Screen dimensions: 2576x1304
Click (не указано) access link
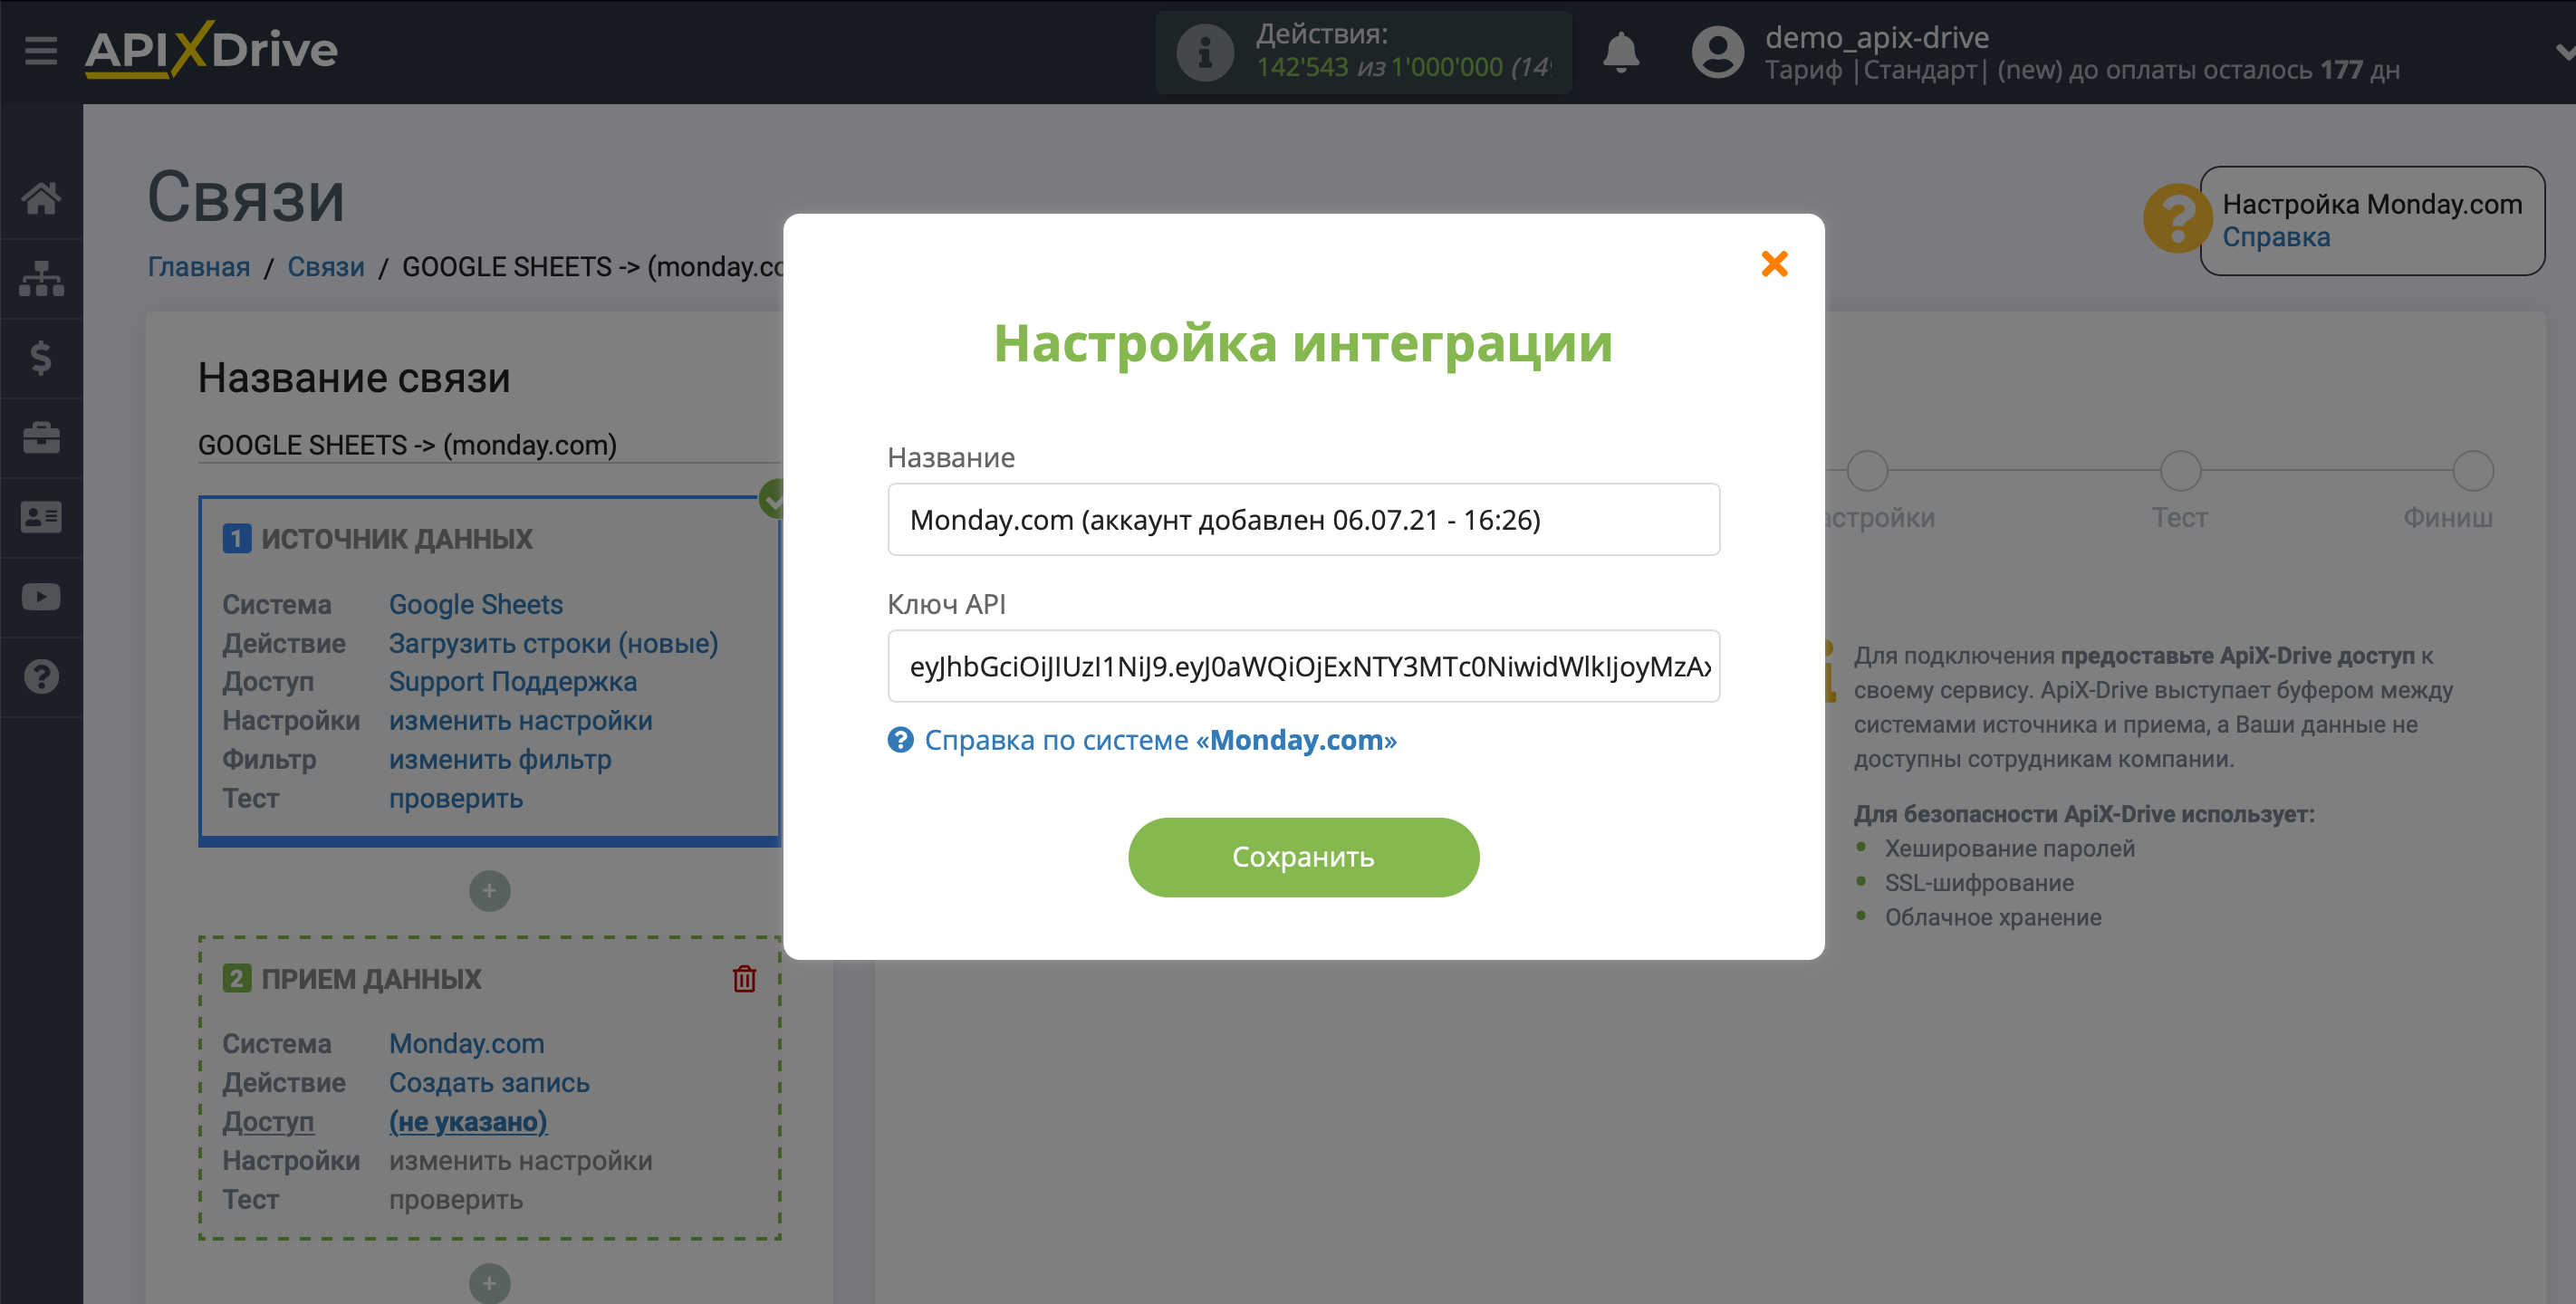(468, 1122)
